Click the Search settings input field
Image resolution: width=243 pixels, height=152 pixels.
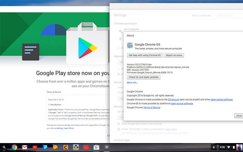pyautogui.click(x=229, y=16)
